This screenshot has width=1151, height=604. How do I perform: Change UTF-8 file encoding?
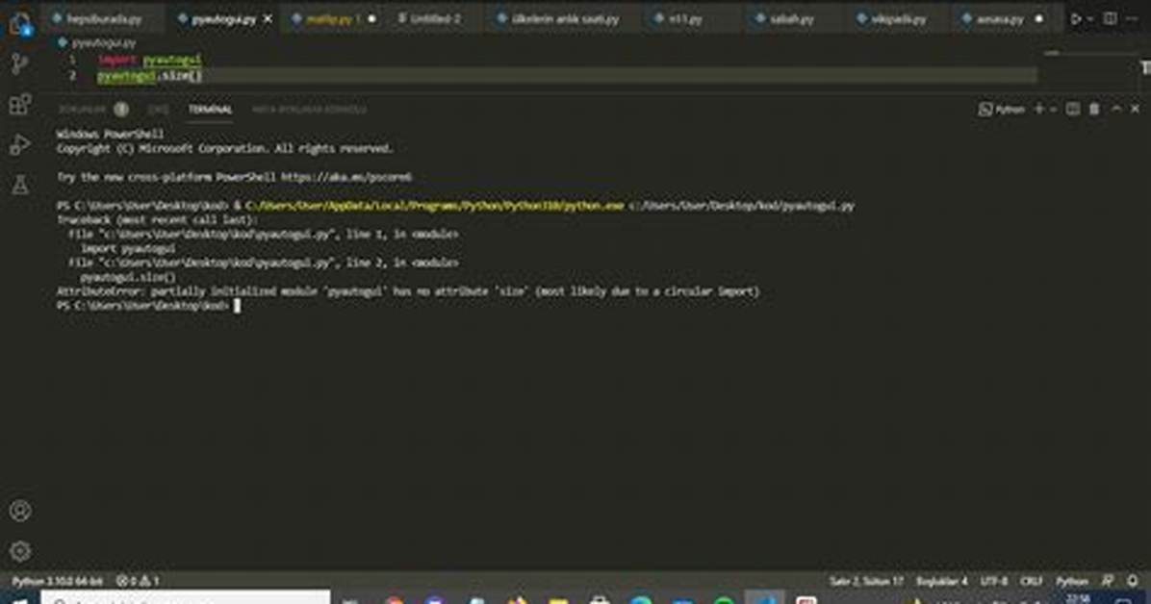pyautogui.click(x=994, y=581)
